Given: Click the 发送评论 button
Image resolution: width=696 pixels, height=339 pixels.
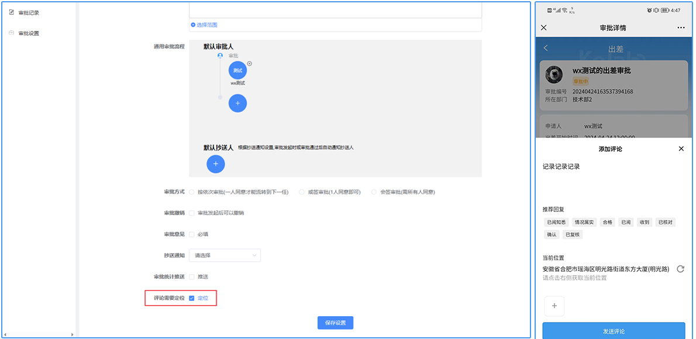Looking at the screenshot, I should (614, 331).
